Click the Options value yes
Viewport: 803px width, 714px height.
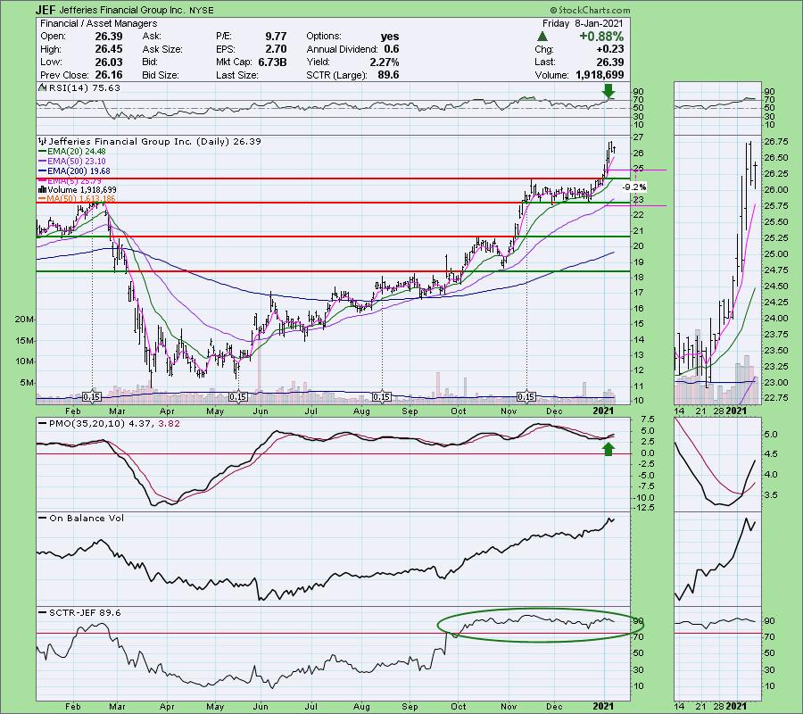coord(390,37)
